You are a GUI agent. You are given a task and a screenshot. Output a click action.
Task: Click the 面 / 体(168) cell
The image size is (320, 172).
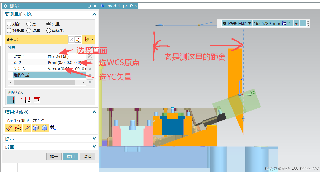point(66,56)
